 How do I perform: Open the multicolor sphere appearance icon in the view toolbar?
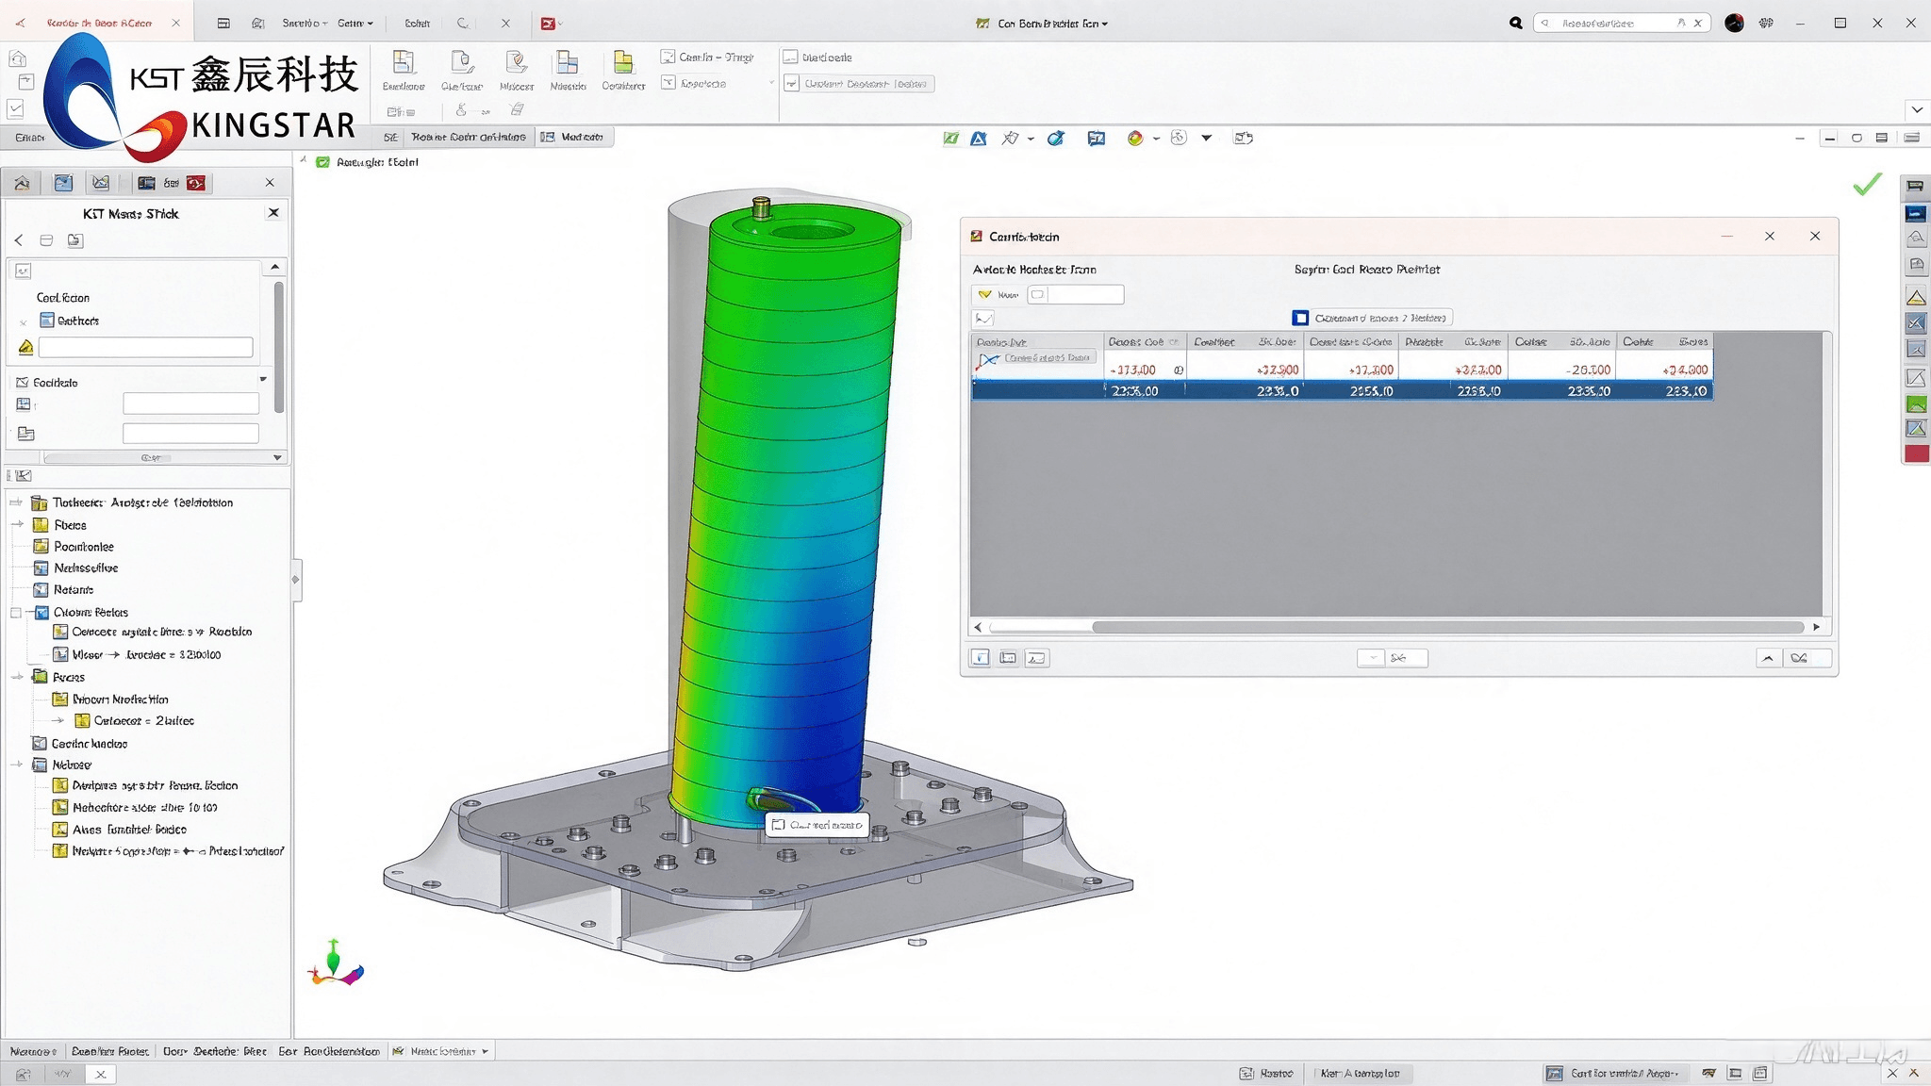pyautogui.click(x=1135, y=139)
